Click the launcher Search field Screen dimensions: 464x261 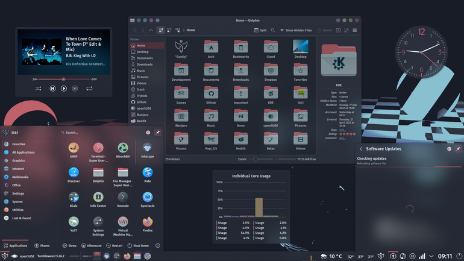[x=101, y=133]
